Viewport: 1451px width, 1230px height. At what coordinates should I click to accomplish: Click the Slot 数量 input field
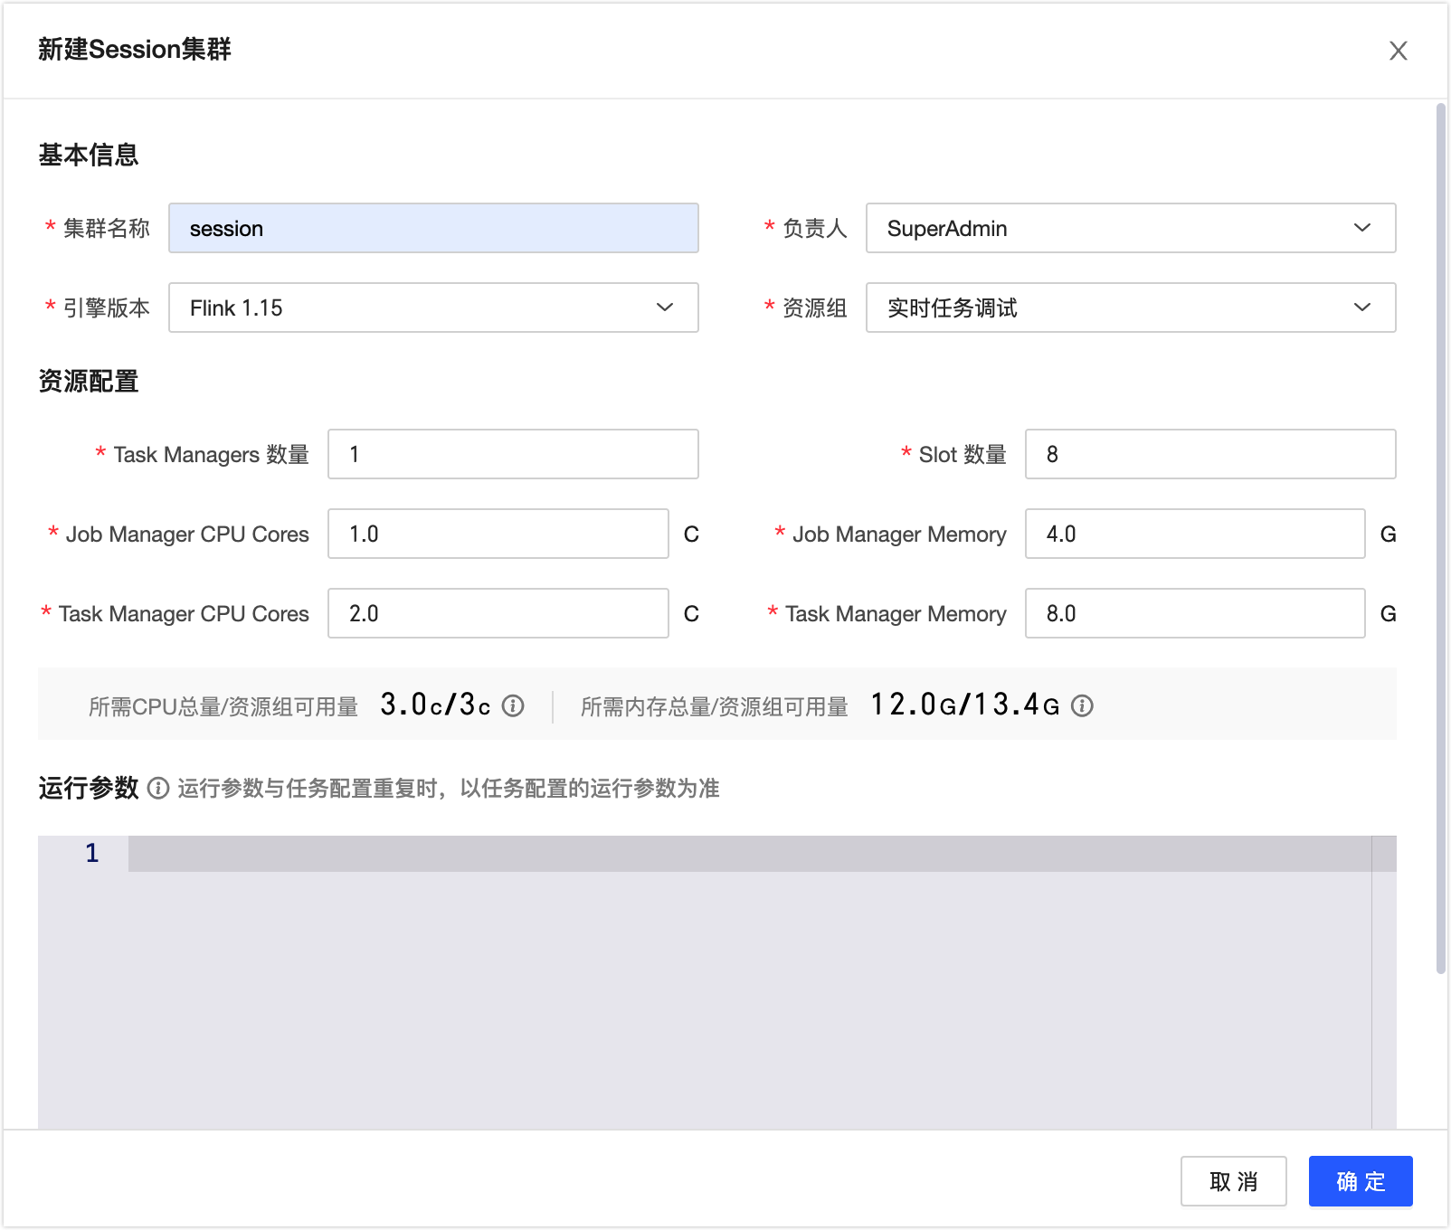point(1210,454)
